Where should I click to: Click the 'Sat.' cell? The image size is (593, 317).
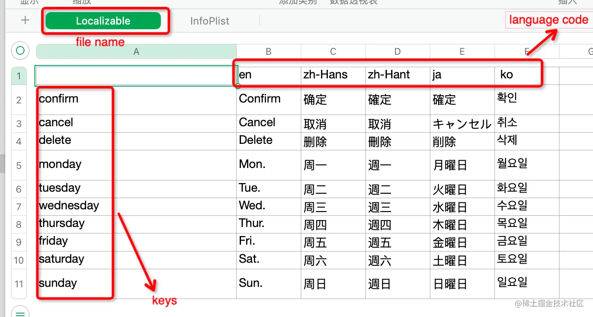point(269,260)
